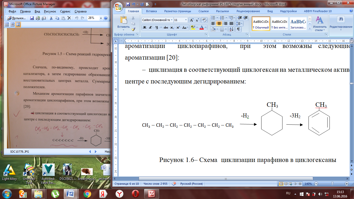Image resolution: width=354 pixels, height=199 pixels.
Task: Select Filmstrip view in Picture Manager
Action: (x=12, y=25)
